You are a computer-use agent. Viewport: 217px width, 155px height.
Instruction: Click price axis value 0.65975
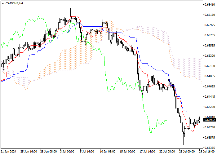(x=210, y=25)
